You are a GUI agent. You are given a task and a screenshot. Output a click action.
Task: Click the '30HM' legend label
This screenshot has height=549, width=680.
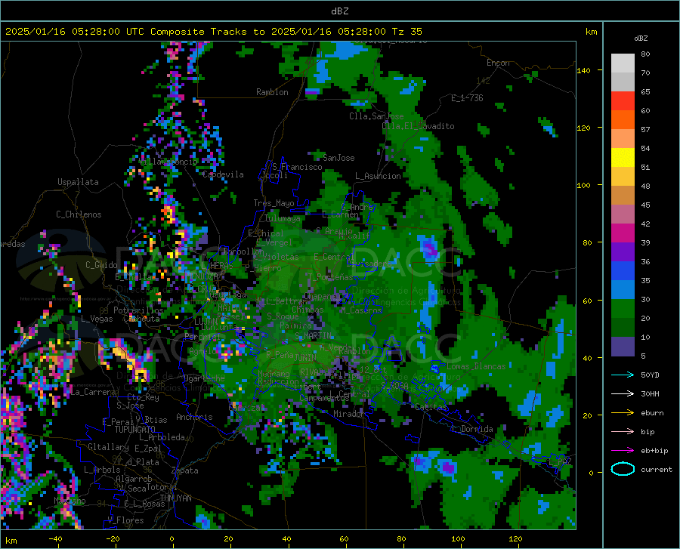pyautogui.click(x=650, y=394)
